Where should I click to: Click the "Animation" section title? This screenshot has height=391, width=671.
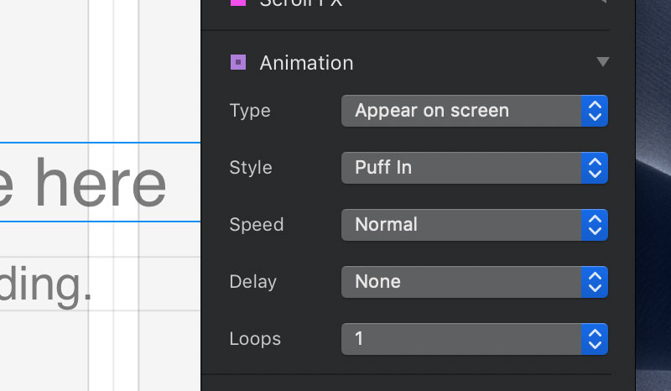coord(306,63)
